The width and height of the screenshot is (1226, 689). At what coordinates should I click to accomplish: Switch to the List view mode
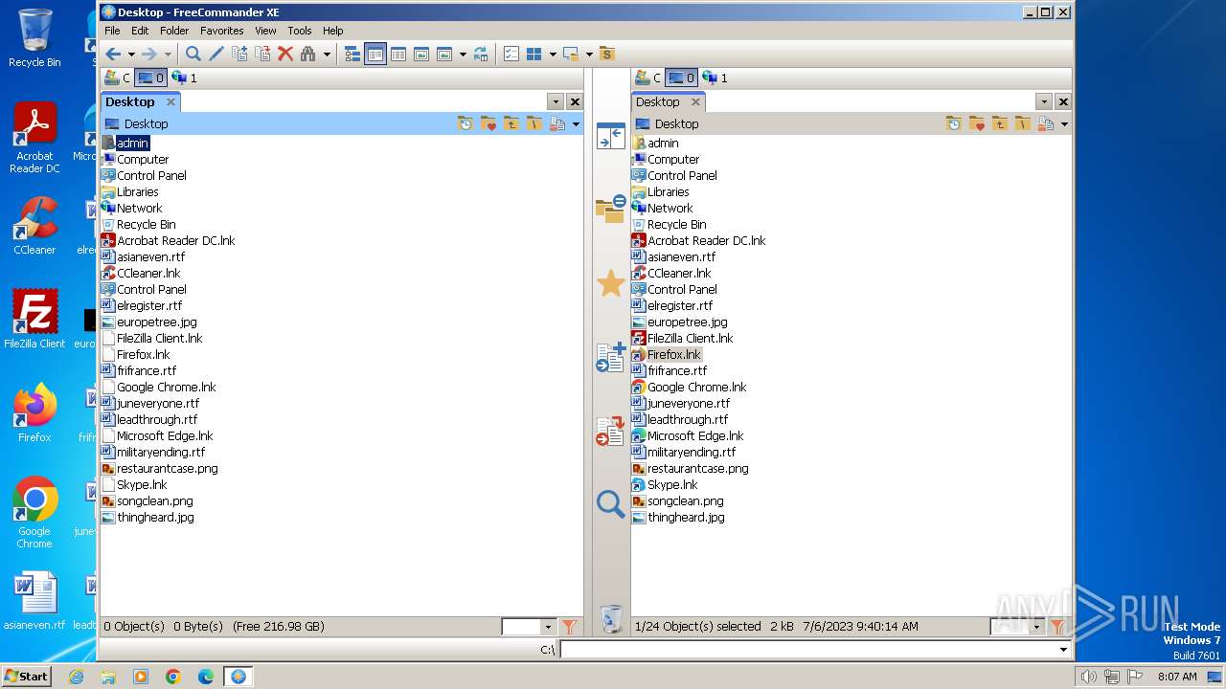coord(375,55)
